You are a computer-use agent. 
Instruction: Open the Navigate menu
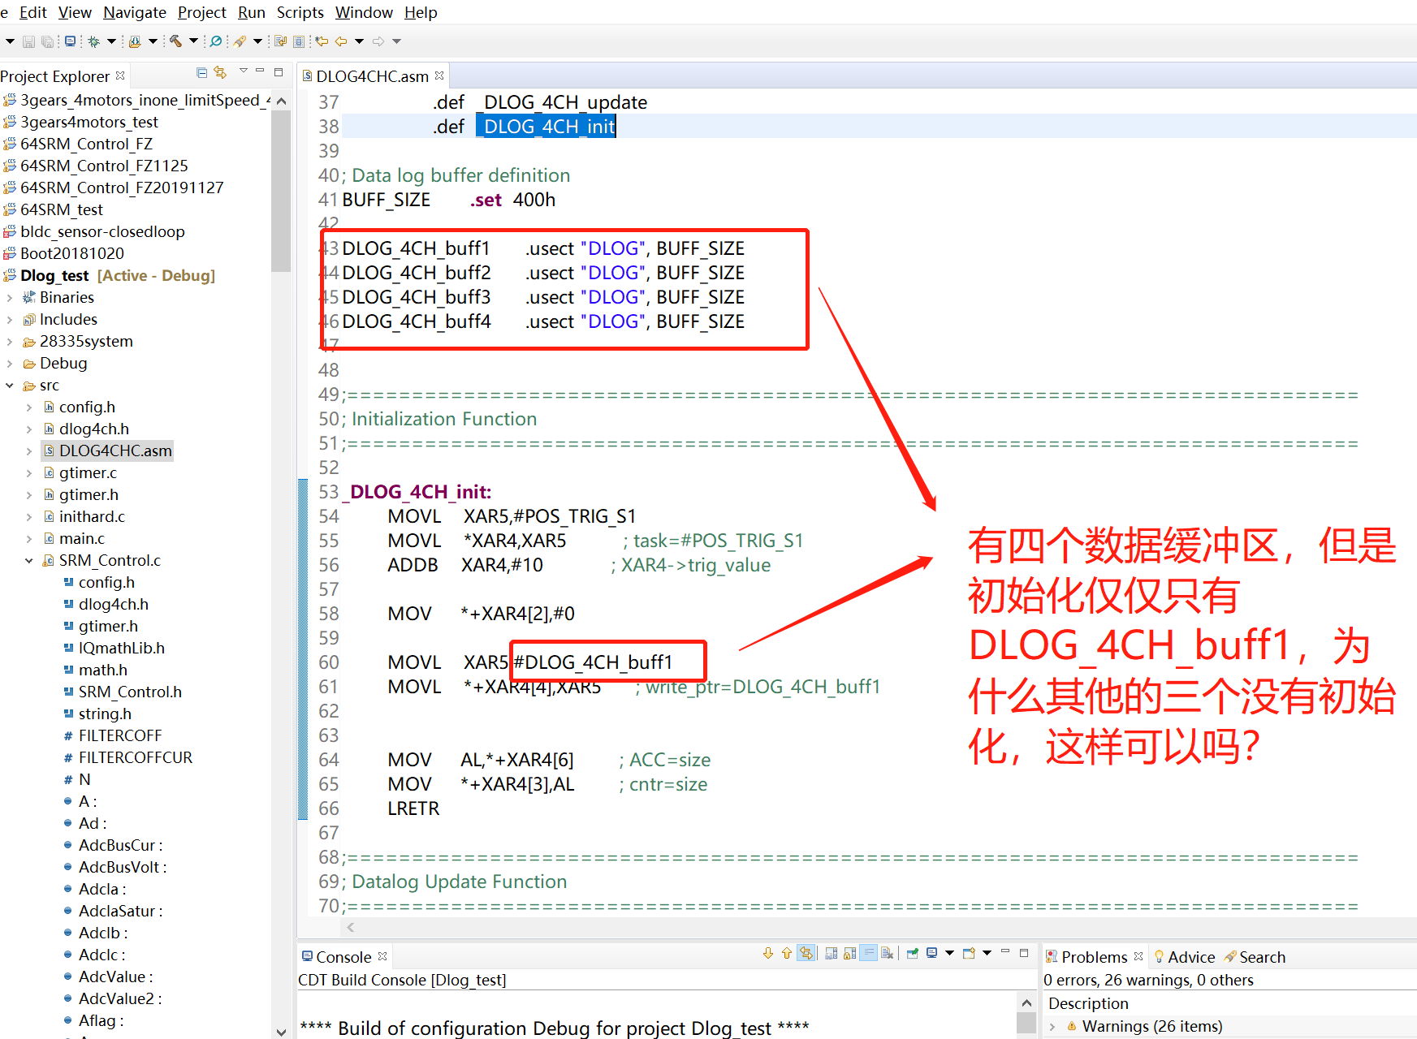pyautogui.click(x=135, y=12)
